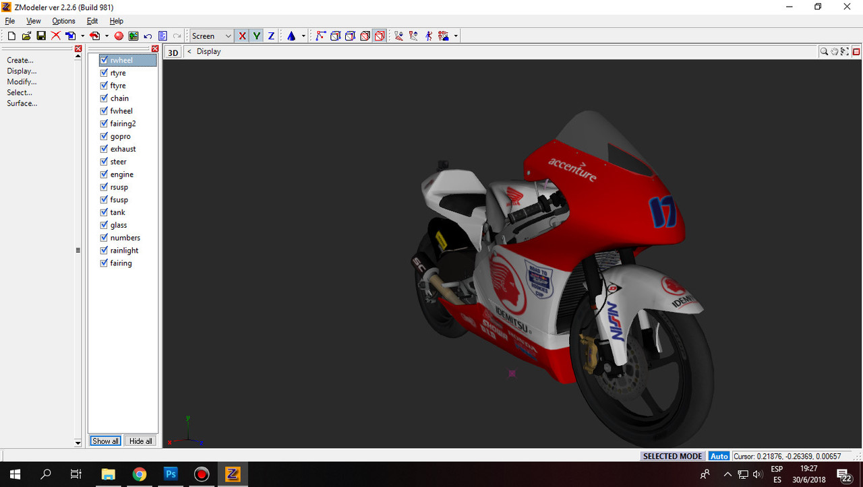Hide the chain object checkbox
This screenshot has height=487, width=863.
click(104, 98)
